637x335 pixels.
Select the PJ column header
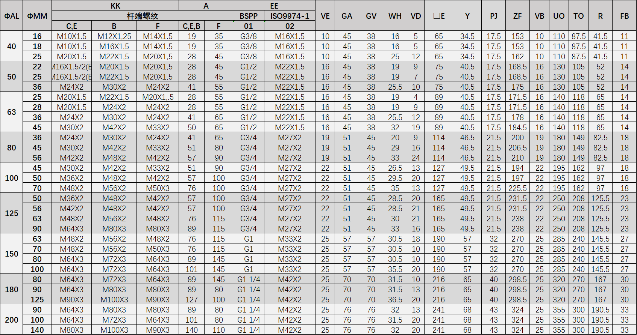coord(493,16)
